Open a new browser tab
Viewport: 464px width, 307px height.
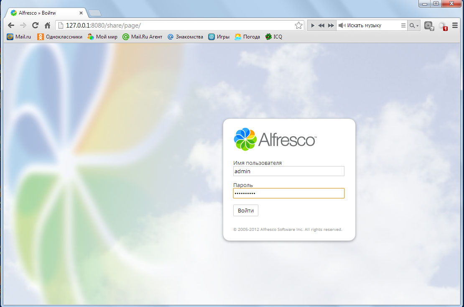point(95,13)
